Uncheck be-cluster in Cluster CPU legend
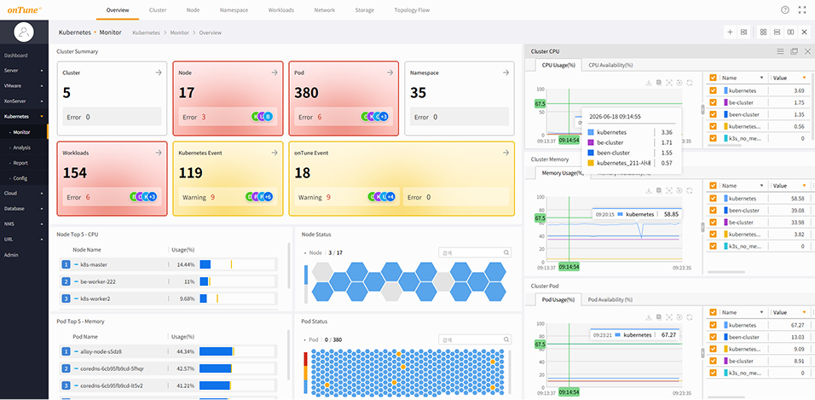This screenshot has width=815, height=400. click(x=713, y=102)
